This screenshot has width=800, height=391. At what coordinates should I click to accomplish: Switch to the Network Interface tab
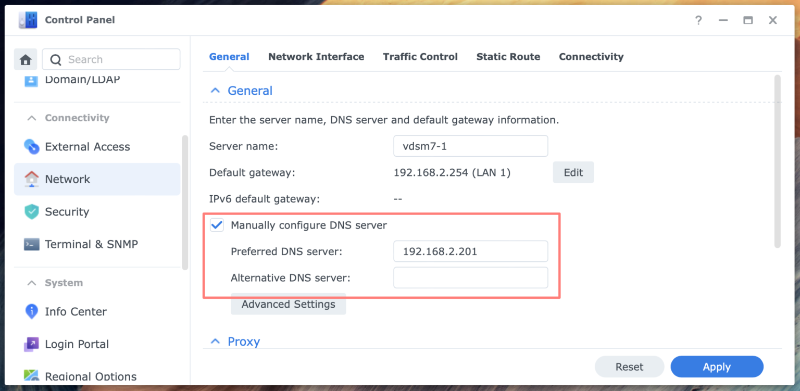point(316,57)
